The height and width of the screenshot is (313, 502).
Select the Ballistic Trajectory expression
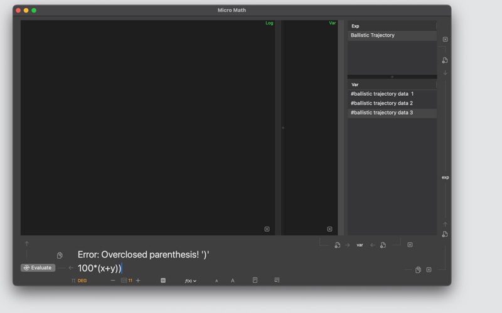point(392,36)
